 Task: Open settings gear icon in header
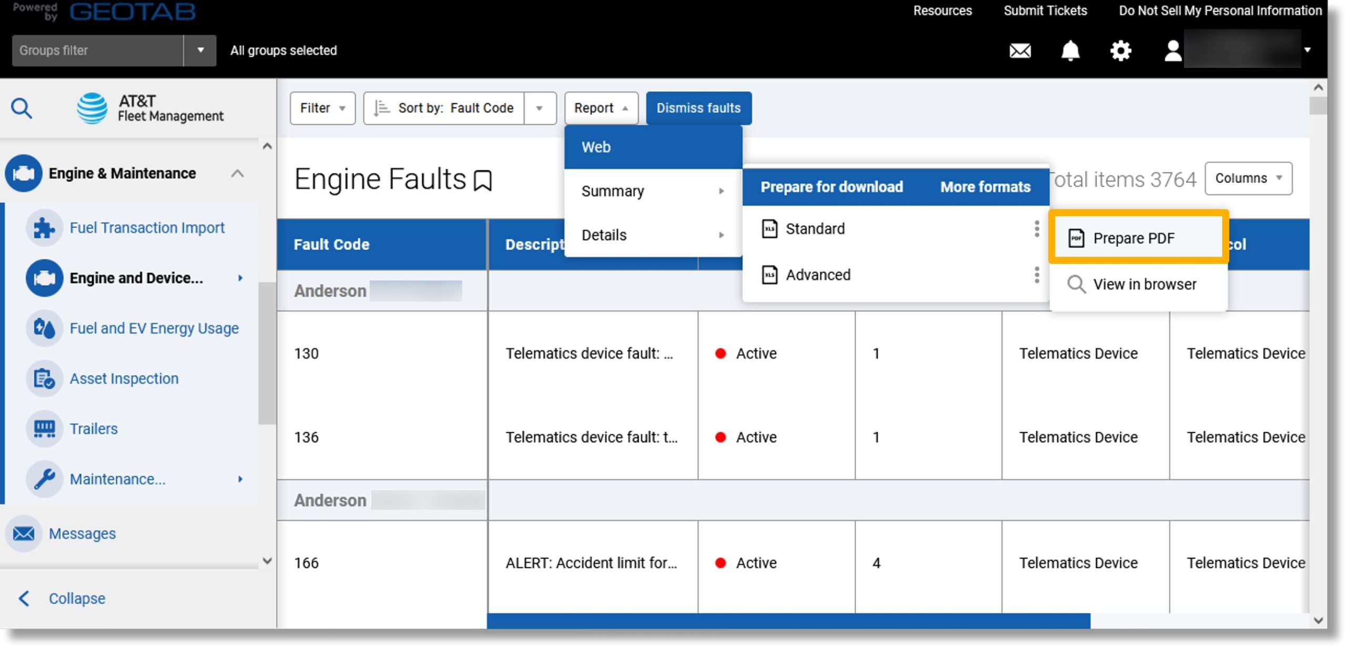[1121, 51]
